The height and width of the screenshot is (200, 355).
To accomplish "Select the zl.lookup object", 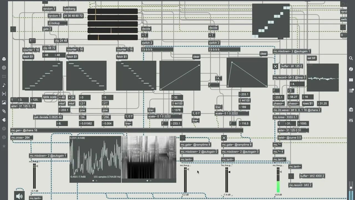I will click(x=57, y=23).
